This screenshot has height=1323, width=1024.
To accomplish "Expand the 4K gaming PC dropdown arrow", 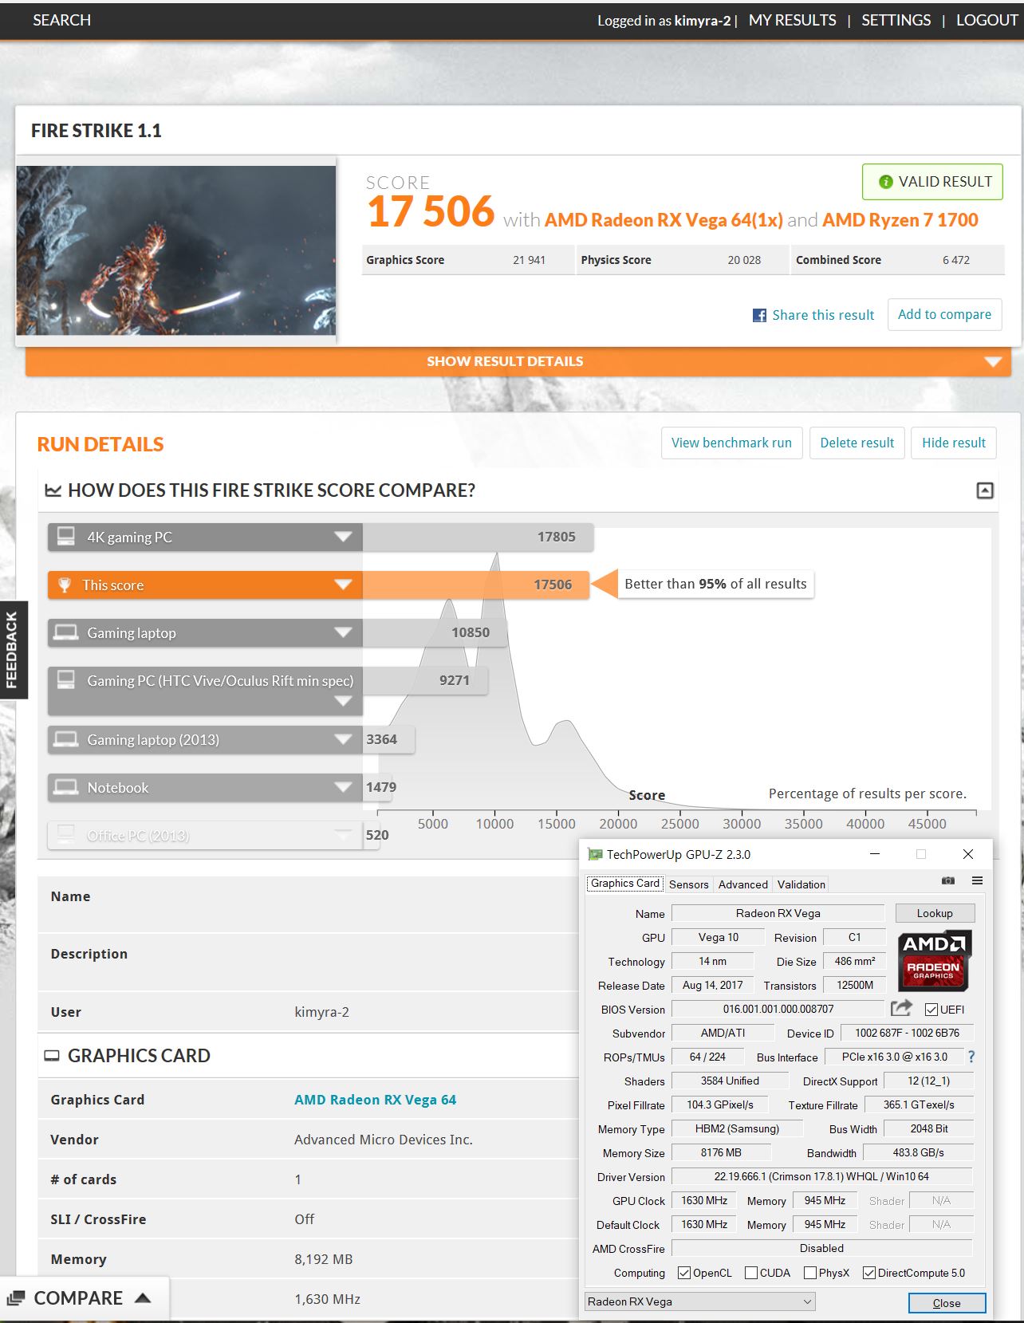I will (343, 537).
